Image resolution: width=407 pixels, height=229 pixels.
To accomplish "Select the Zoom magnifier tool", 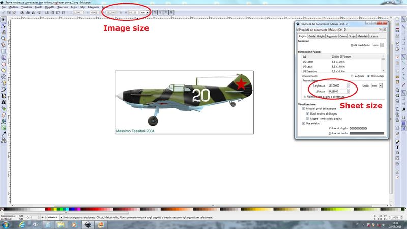I will pos(4,39).
